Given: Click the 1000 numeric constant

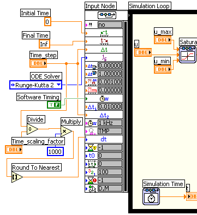Looking at the screenshot, I should click(x=55, y=152).
